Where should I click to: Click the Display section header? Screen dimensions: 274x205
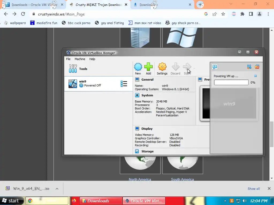pos(147,129)
